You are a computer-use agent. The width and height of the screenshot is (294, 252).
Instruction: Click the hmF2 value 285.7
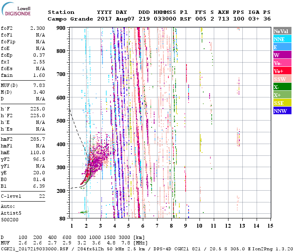click(x=37, y=139)
